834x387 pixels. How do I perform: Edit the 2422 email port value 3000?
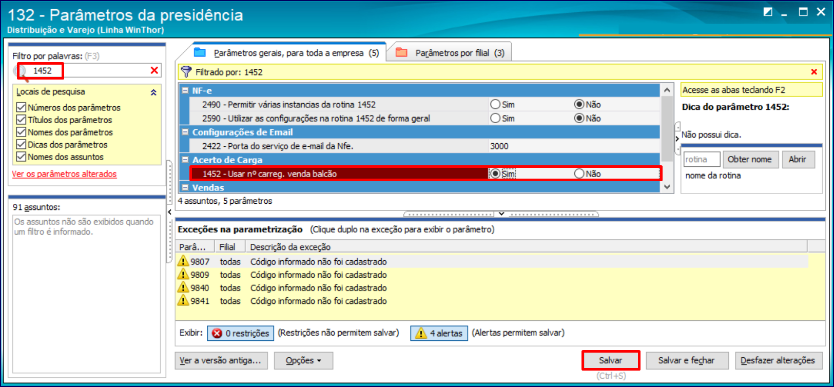pyautogui.click(x=573, y=146)
